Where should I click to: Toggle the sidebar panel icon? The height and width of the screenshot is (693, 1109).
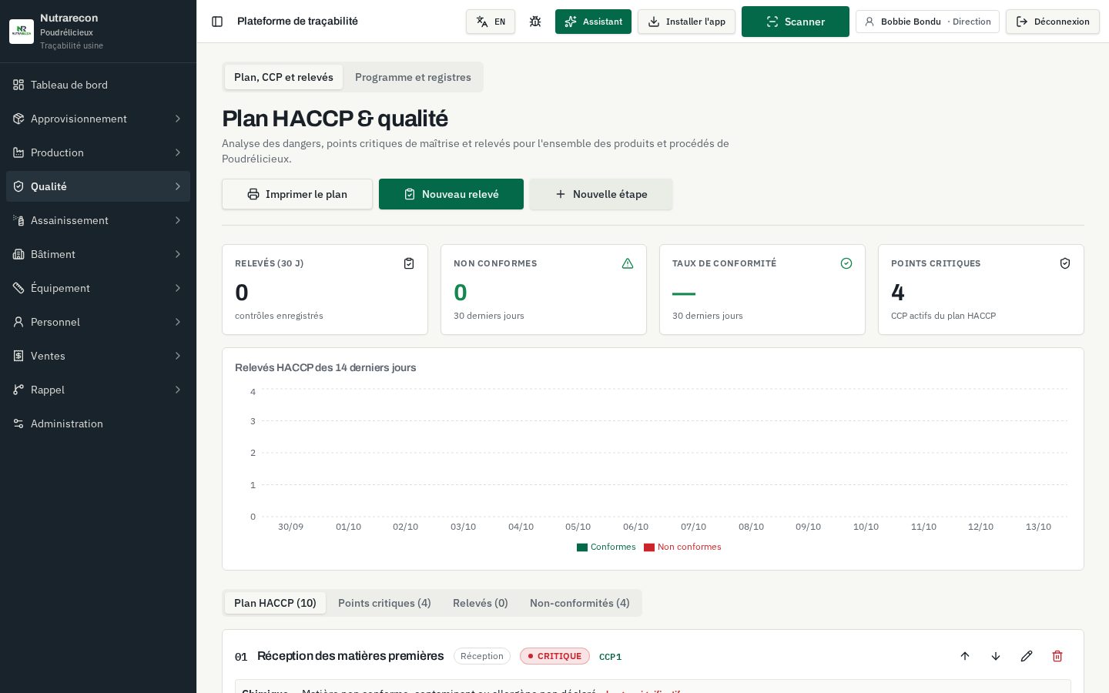[217, 22]
